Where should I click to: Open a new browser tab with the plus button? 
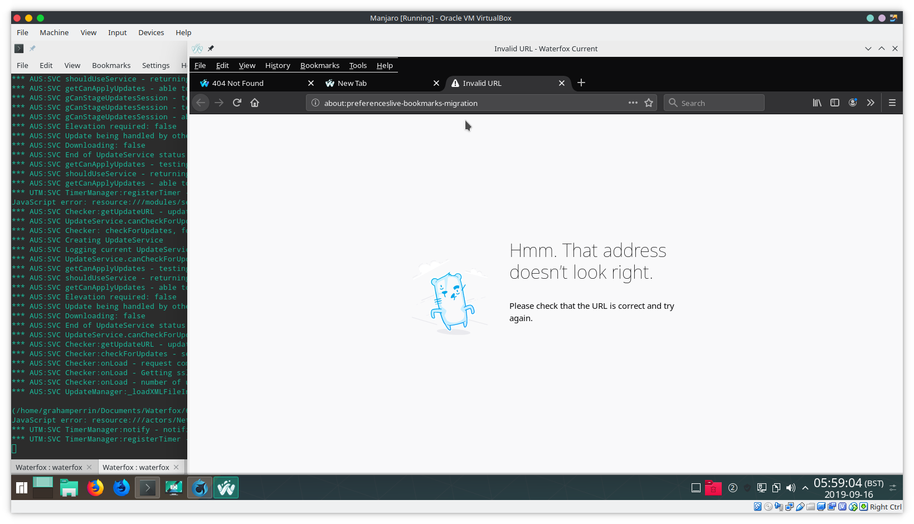tap(581, 83)
